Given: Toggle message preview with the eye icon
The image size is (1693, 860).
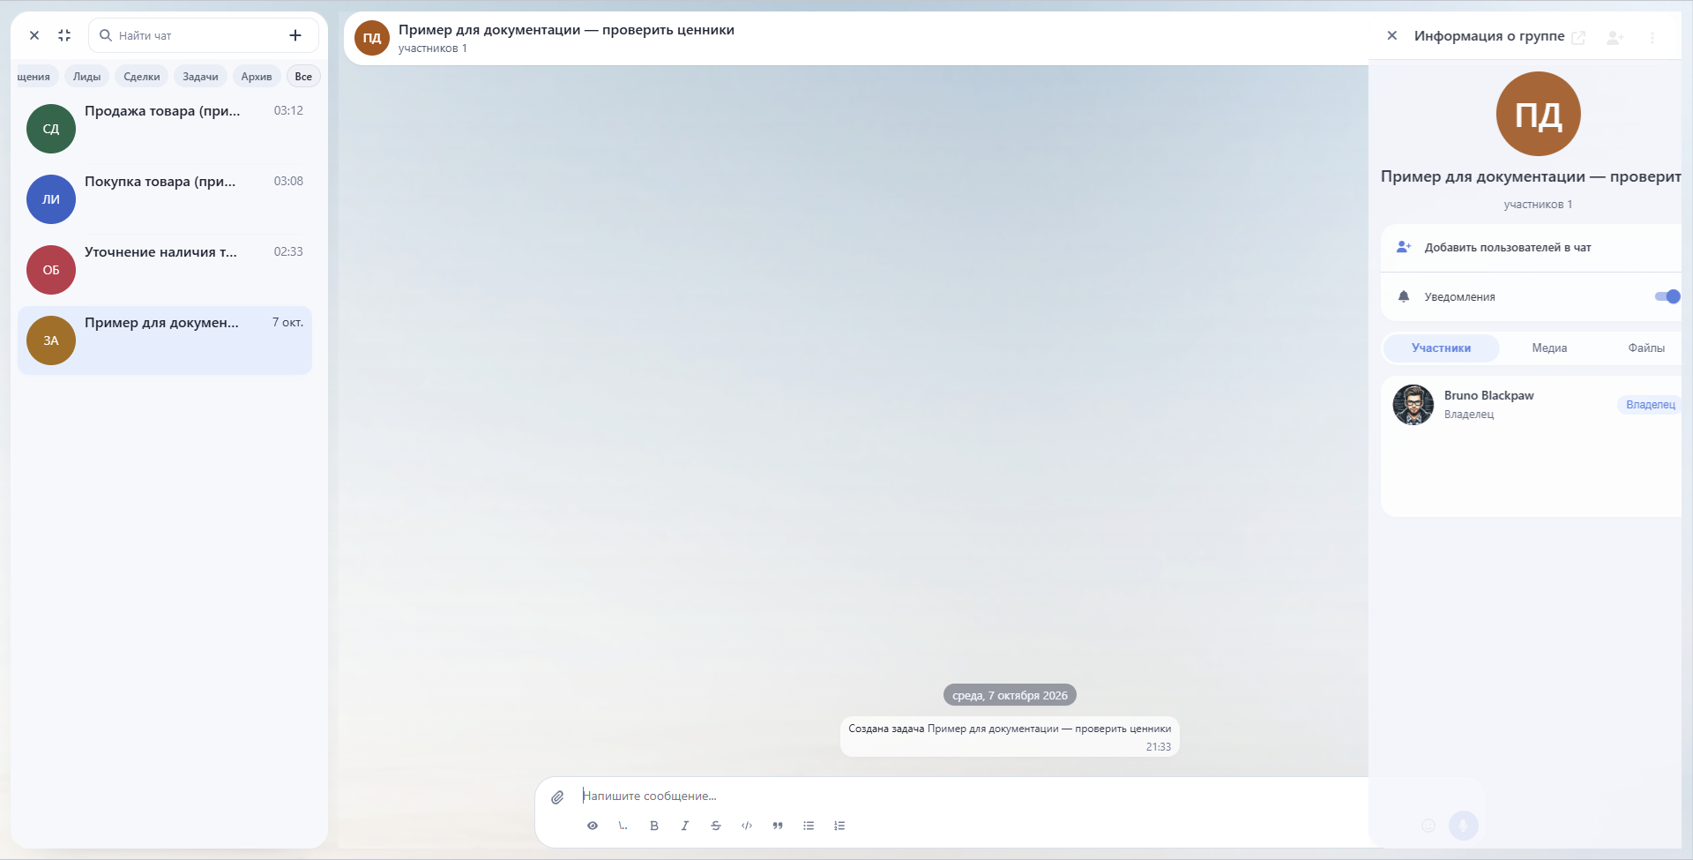Looking at the screenshot, I should pos(593,826).
